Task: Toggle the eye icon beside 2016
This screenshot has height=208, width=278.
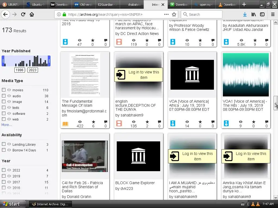Action: click(x=9, y=187)
